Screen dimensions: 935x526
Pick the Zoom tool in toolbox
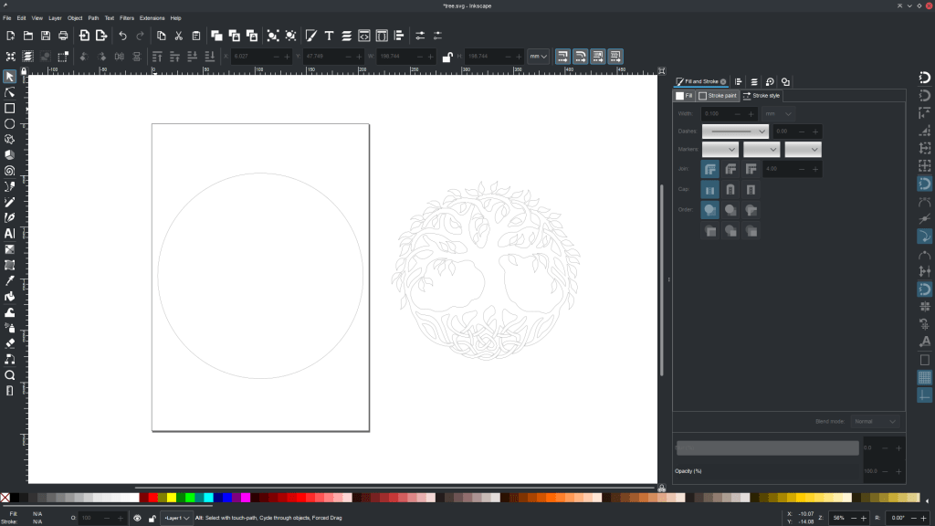pos(9,374)
